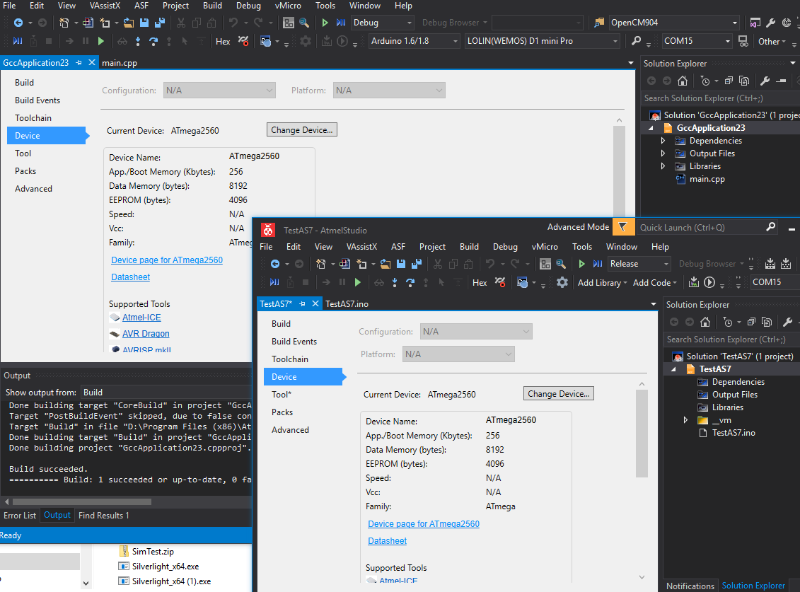
Task: Click wrench icon right of OpenCM904 dropdown
Action: 771,23
